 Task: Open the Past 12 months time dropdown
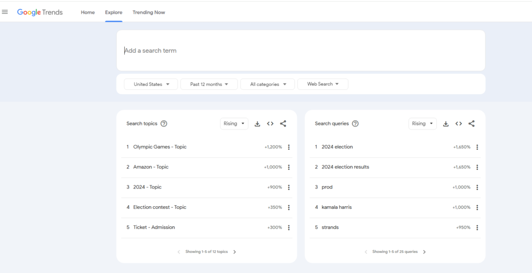[209, 84]
